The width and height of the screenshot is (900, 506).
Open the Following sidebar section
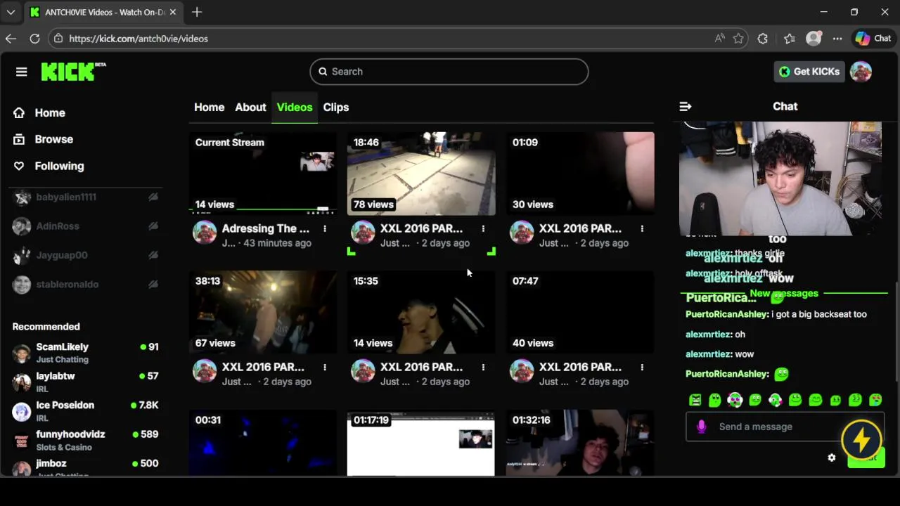click(x=49, y=166)
